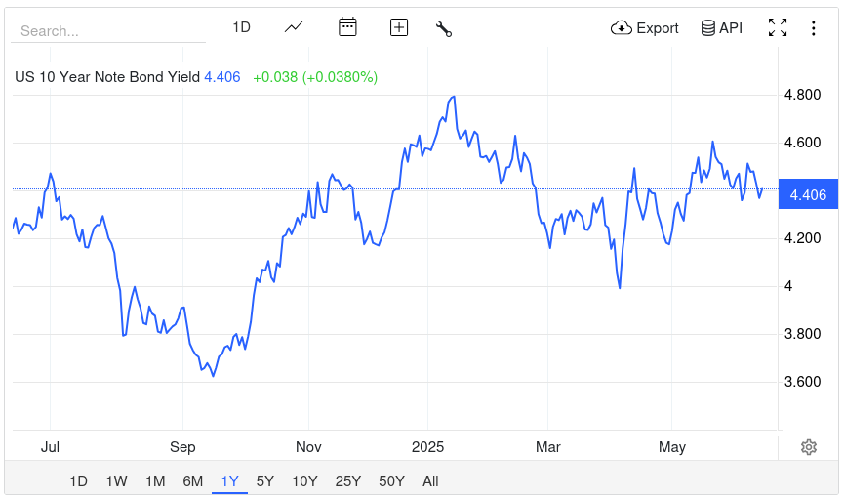Click the 4.406 current price label

808,195
